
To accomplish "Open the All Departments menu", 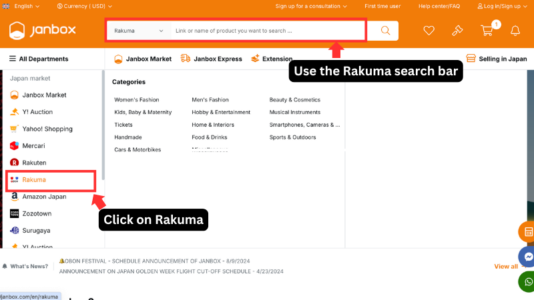I will (x=39, y=59).
